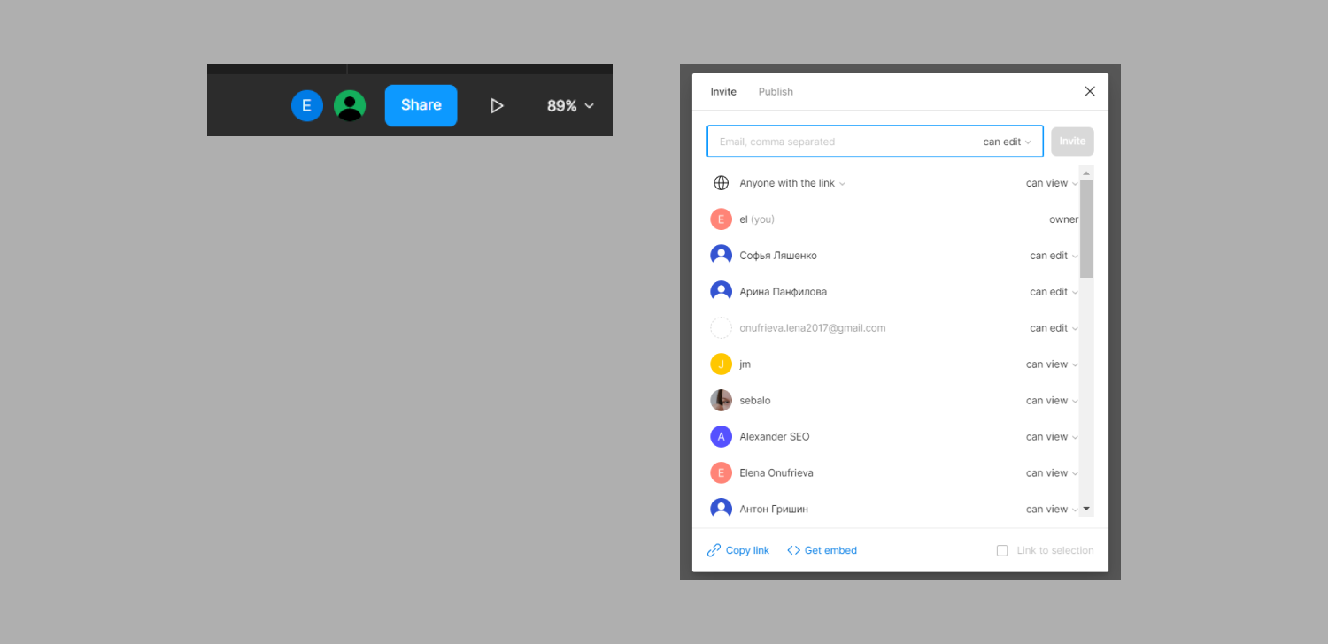
Task: Click the green user avatar in toolbar
Action: point(350,106)
